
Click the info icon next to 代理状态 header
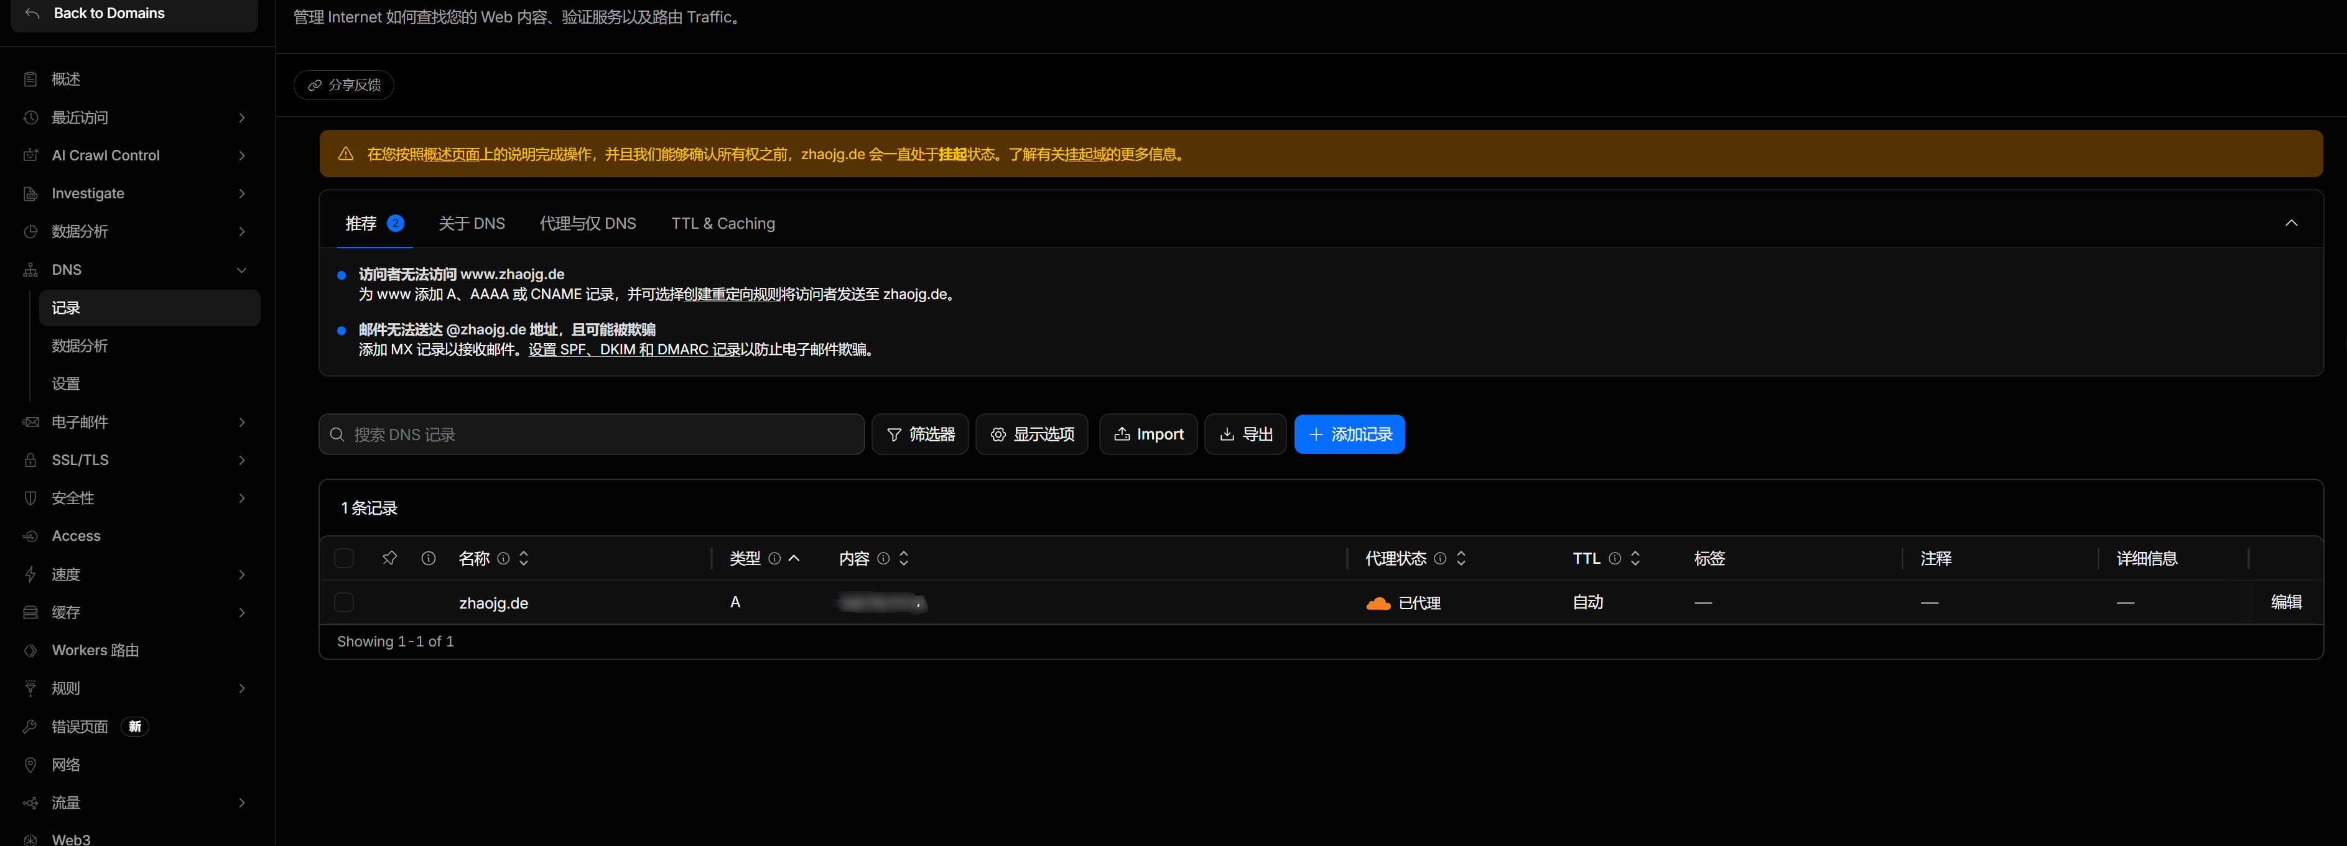[1439, 558]
